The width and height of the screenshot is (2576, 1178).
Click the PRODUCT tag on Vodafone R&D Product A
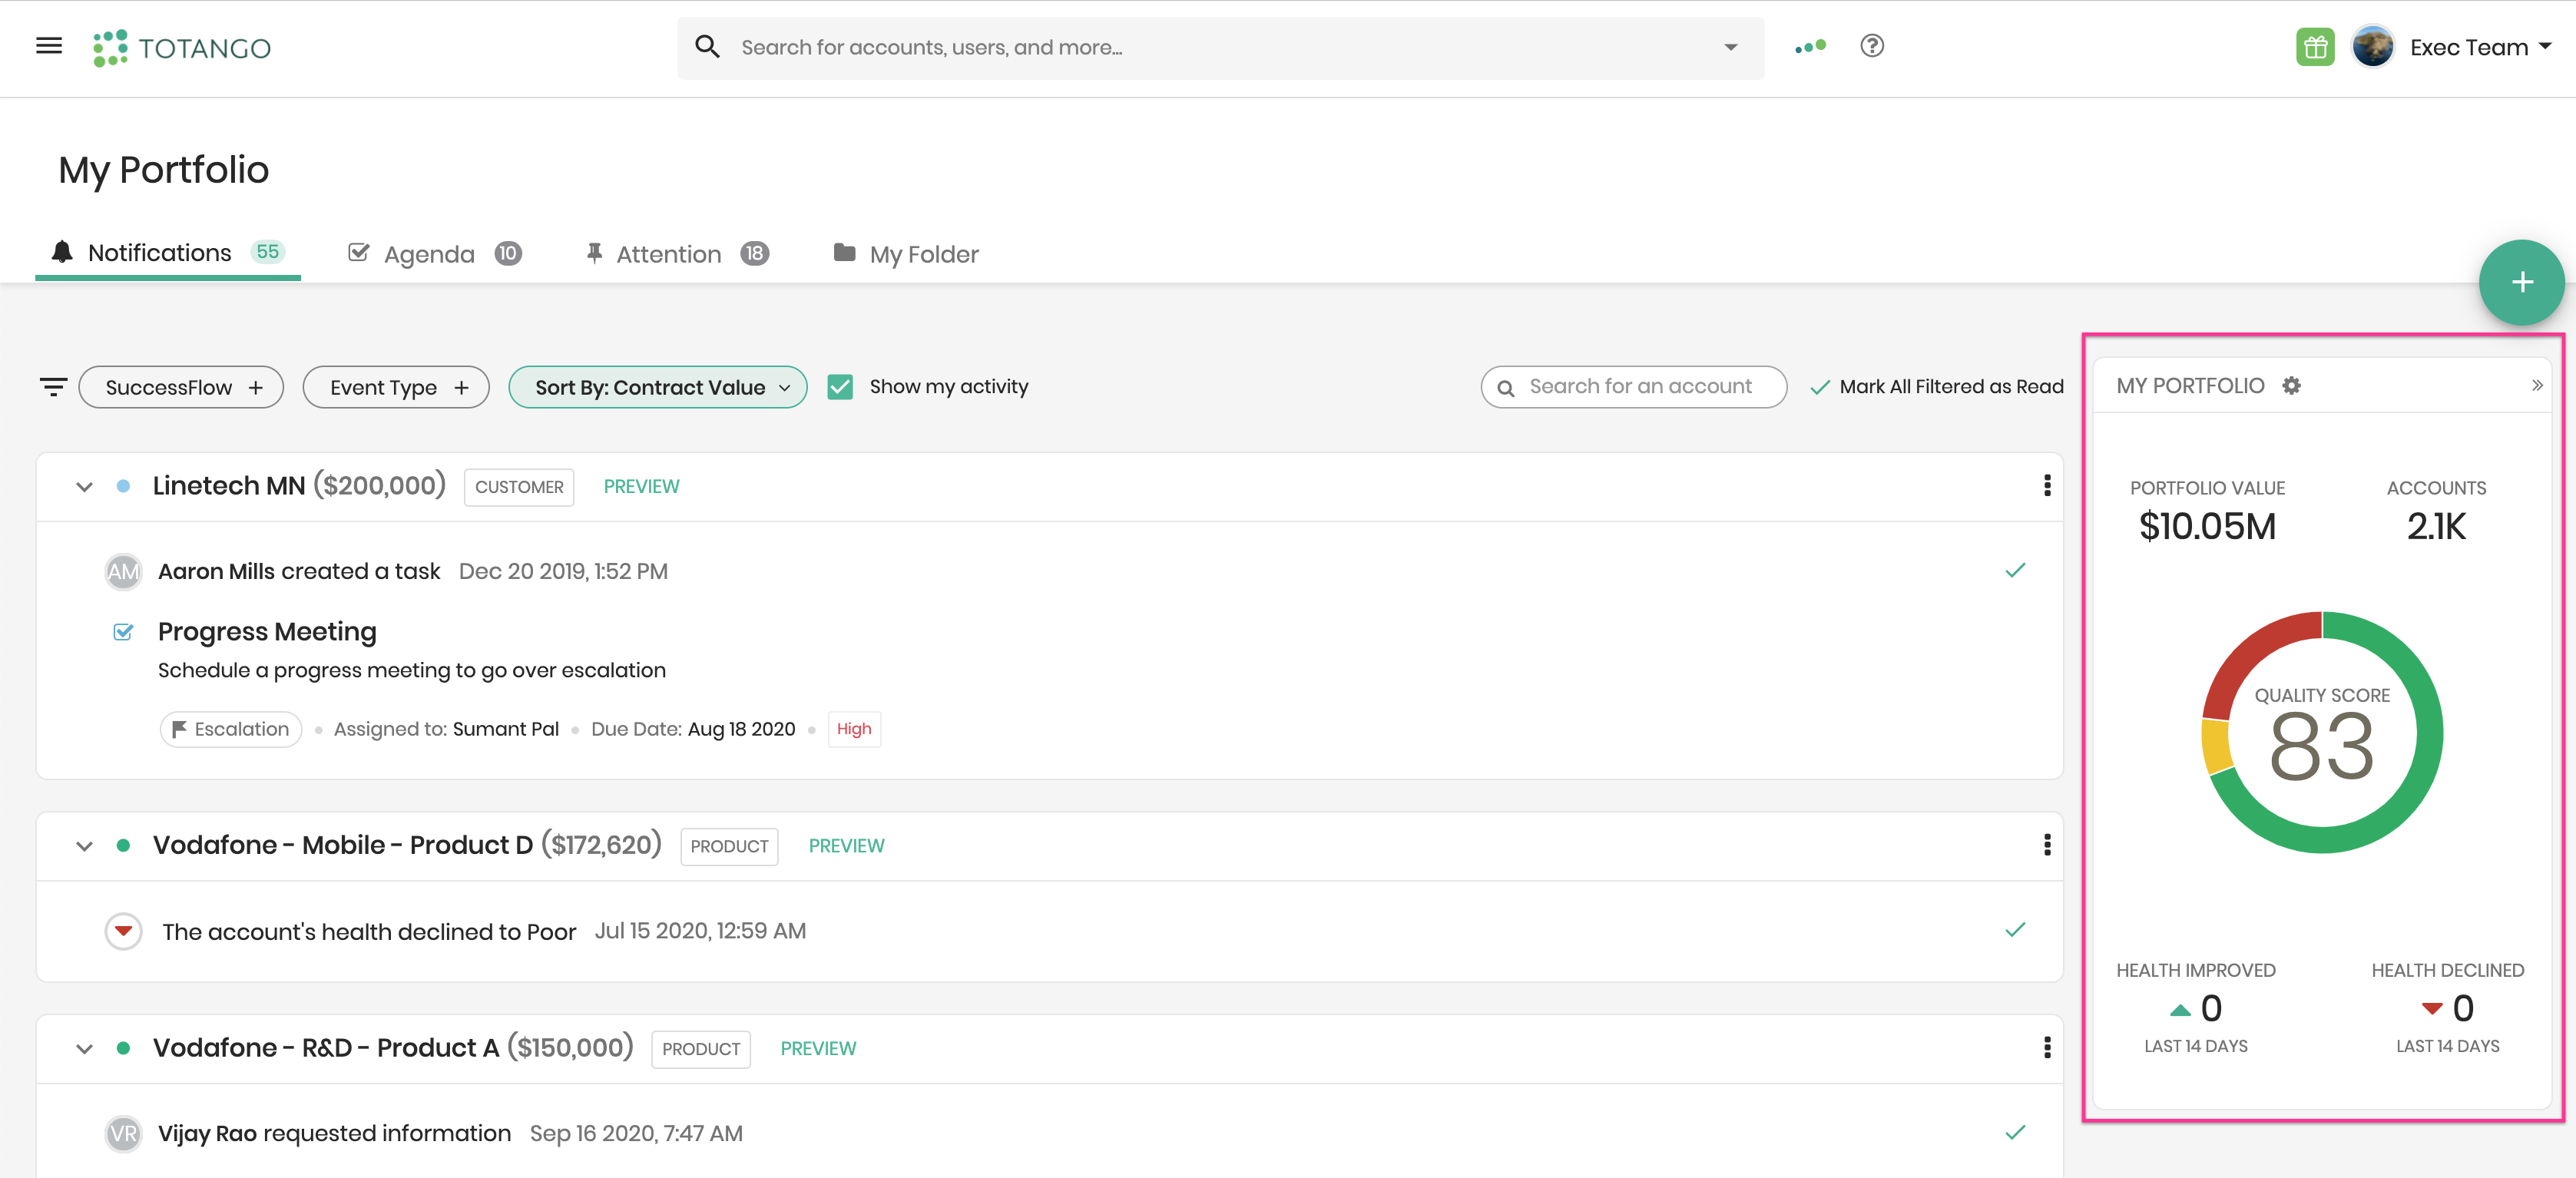coord(701,1049)
